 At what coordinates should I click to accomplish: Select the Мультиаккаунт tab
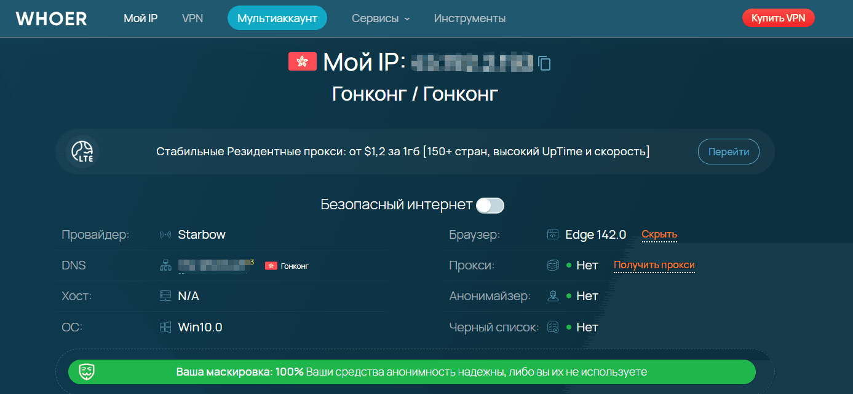(x=277, y=18)
